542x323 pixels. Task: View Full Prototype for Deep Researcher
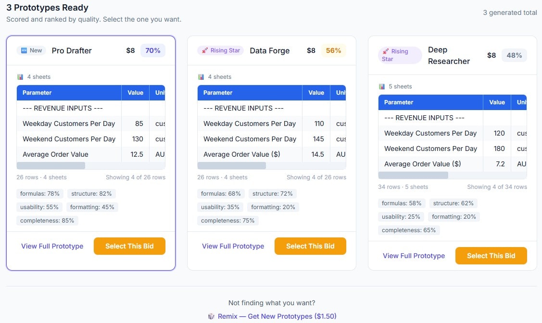tap(414, 256)
